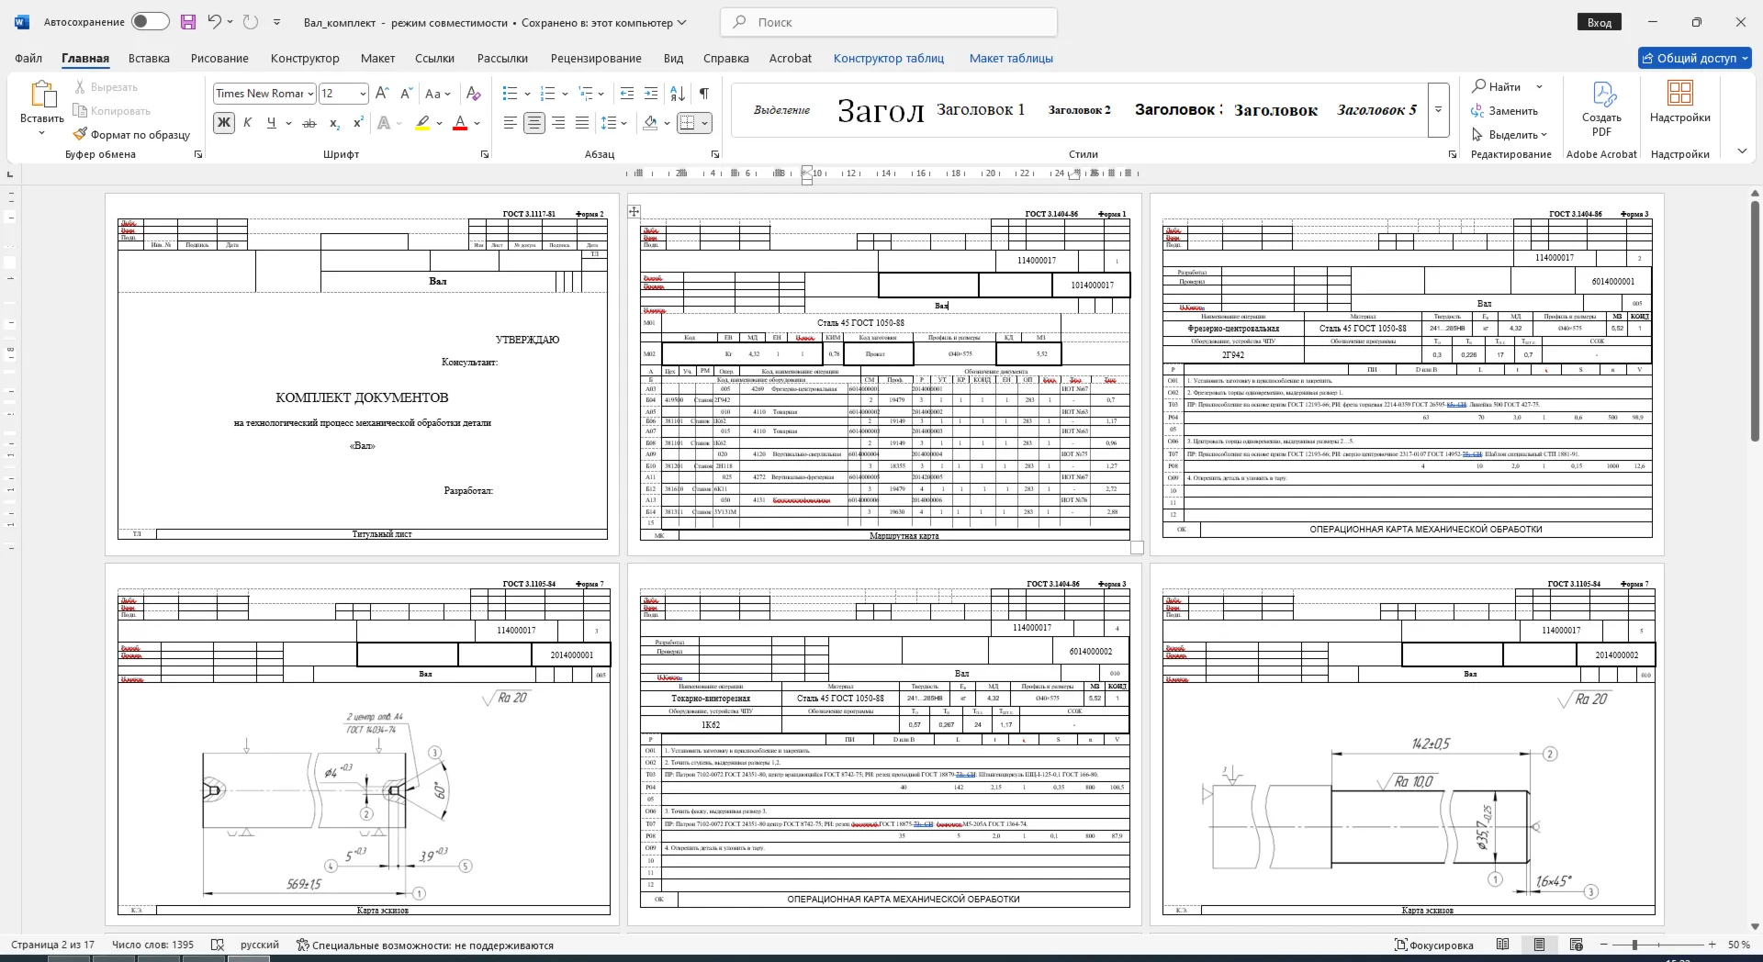Open the Вставка ribbon tab
The image size is (1763, 962).
(149, 58)
